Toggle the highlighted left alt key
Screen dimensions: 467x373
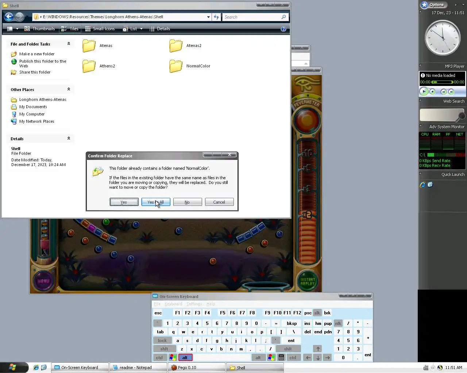tap(185, 358)
